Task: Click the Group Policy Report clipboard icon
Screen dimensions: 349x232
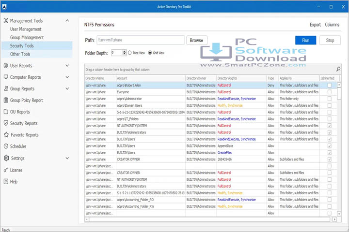Action: 6,100
